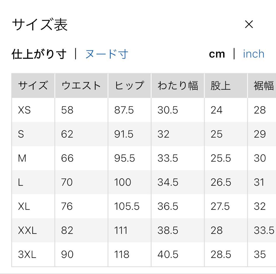Screen dimensions: 276x274
Task: Close the サイズ表 size chart dialog
Action: [249, 25]
